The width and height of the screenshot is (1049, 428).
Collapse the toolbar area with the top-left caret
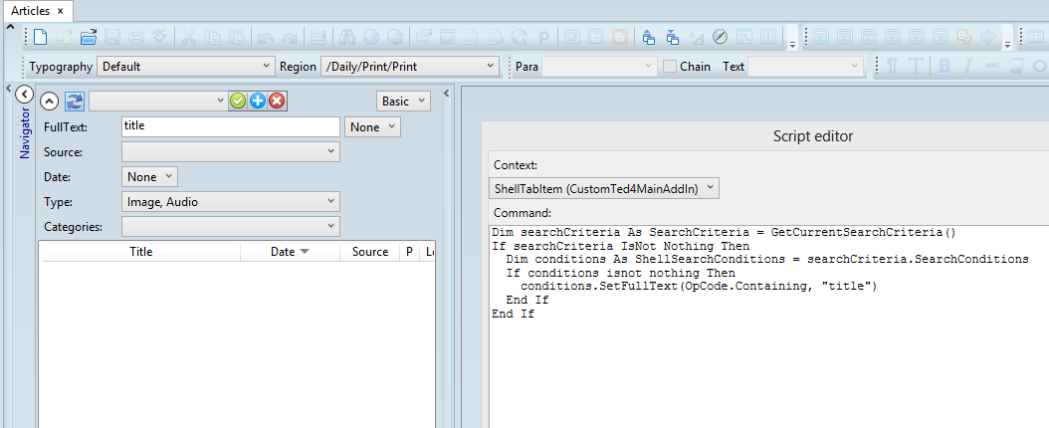click(9, 27)
